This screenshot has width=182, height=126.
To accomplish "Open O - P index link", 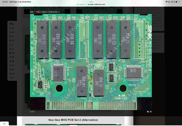I will 12,57.
